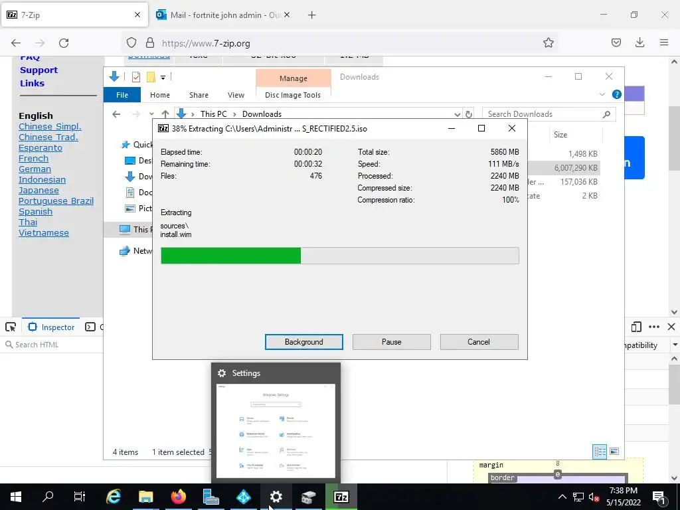Switch language to Vietnamese
The width and height of the screenshot is (680, 510).
point(44,233)
